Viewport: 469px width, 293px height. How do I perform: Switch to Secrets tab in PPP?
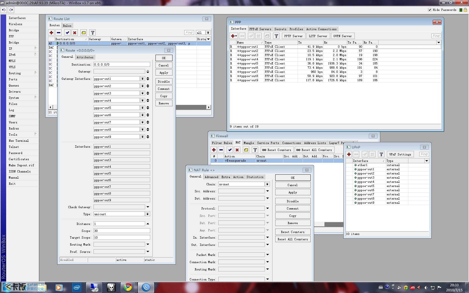[x=280, y=29]
